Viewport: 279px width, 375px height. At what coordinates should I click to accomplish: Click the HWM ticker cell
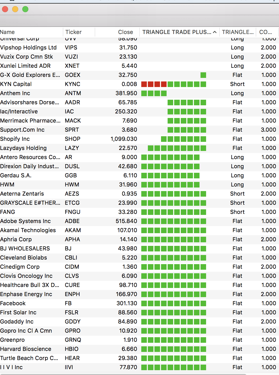pyautogui.click(x=72, y=185)
